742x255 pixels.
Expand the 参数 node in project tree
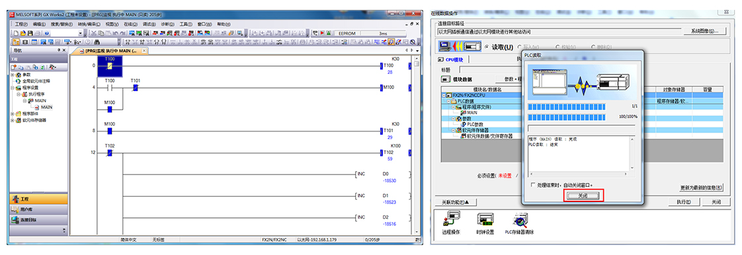click(13, 75)
